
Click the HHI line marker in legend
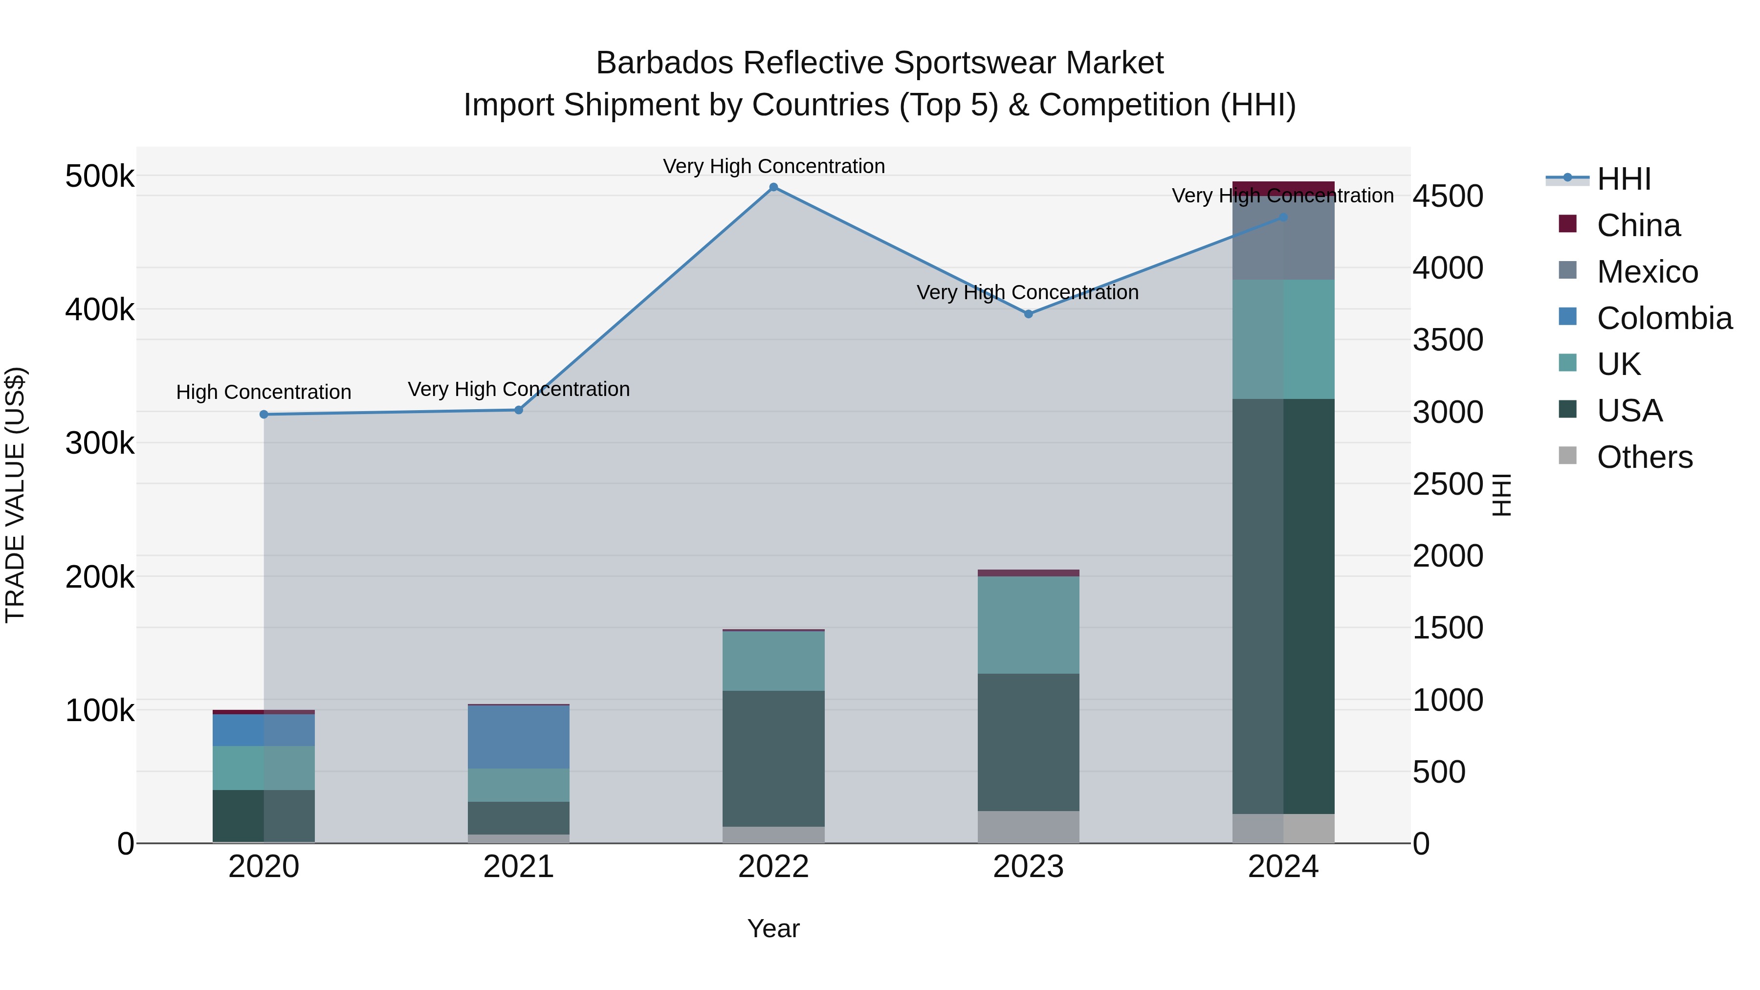pos(1567,177)
